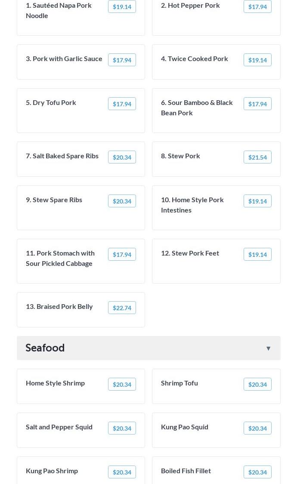The width and height of the screenshot is (297, 484).
Task: Select the Stew Pork $21.54 button
Action: coord(257,157)
